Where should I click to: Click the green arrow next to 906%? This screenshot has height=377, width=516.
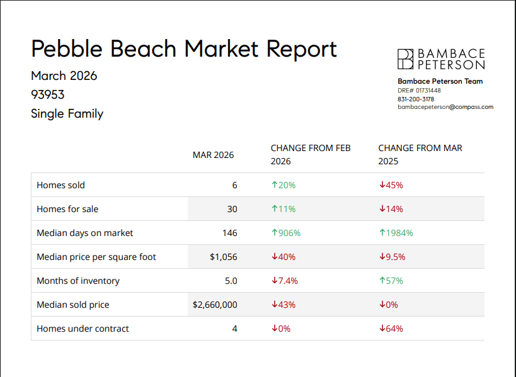274,233
